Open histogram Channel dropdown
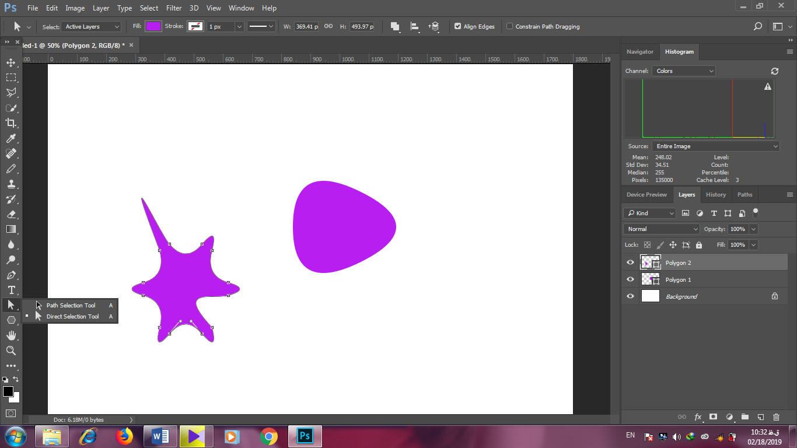The image size is (797, 448). 683,71
